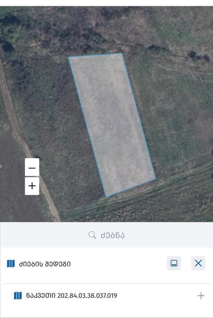Close the search results with X
This screenshot has height=318, width=213.
198,263
